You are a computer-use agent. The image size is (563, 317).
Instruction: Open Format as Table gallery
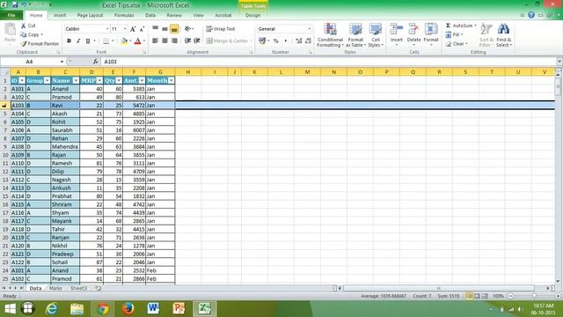pos(355,35)
